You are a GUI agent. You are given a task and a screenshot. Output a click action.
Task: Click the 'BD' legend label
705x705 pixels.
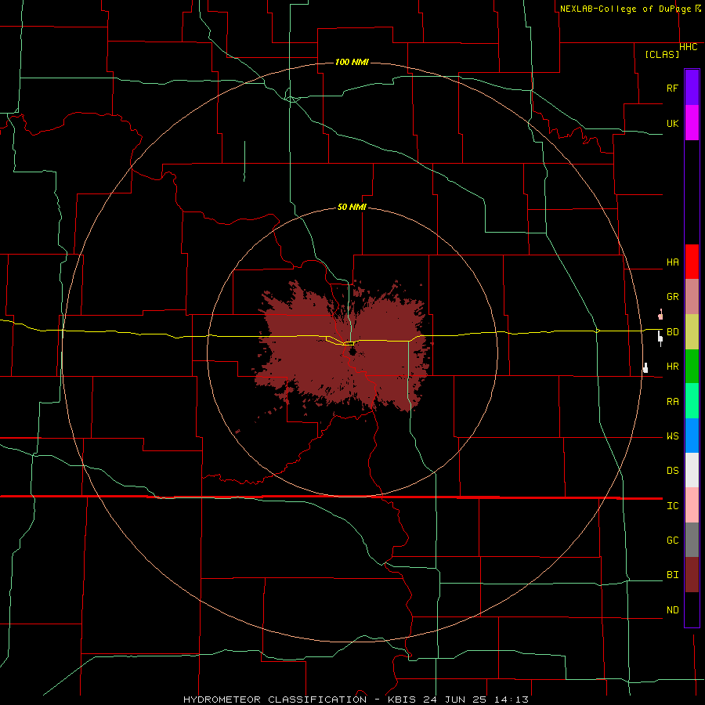tap(672, 332)
